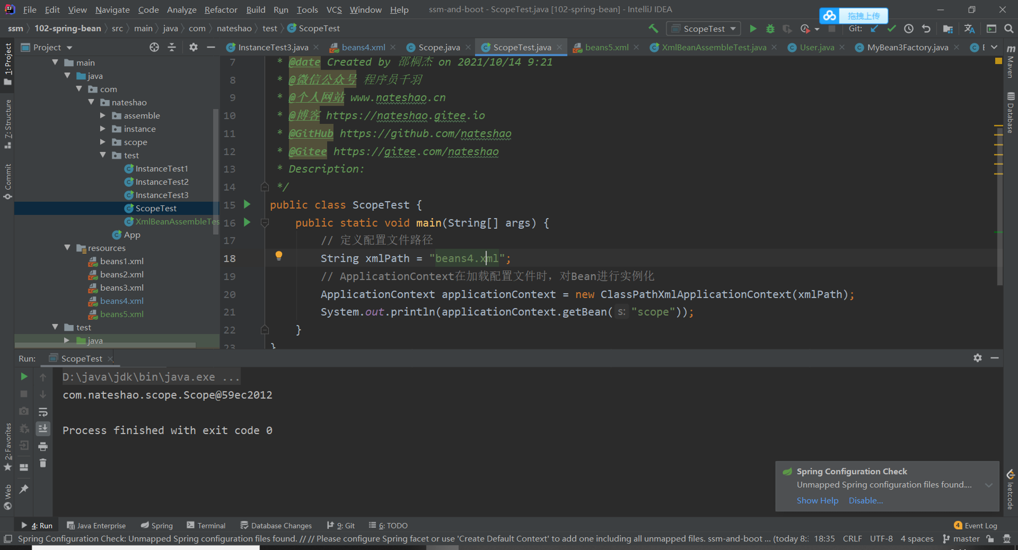Click the cloud upload widget icon
1018x550 pixels.
830,16
